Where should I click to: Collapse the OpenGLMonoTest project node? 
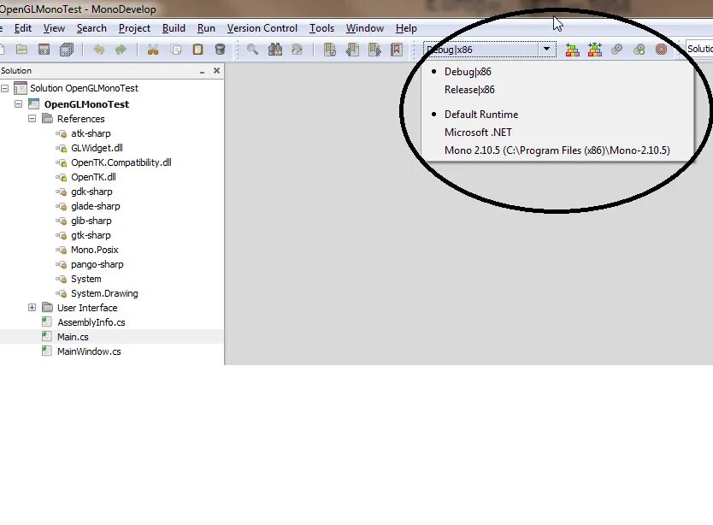click(x=19, y=104)
